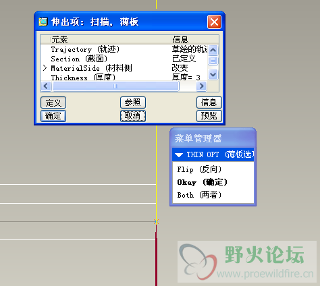Click the dialog title bar window icon
This screenshot has height=286, width=320.
[43, 22]
